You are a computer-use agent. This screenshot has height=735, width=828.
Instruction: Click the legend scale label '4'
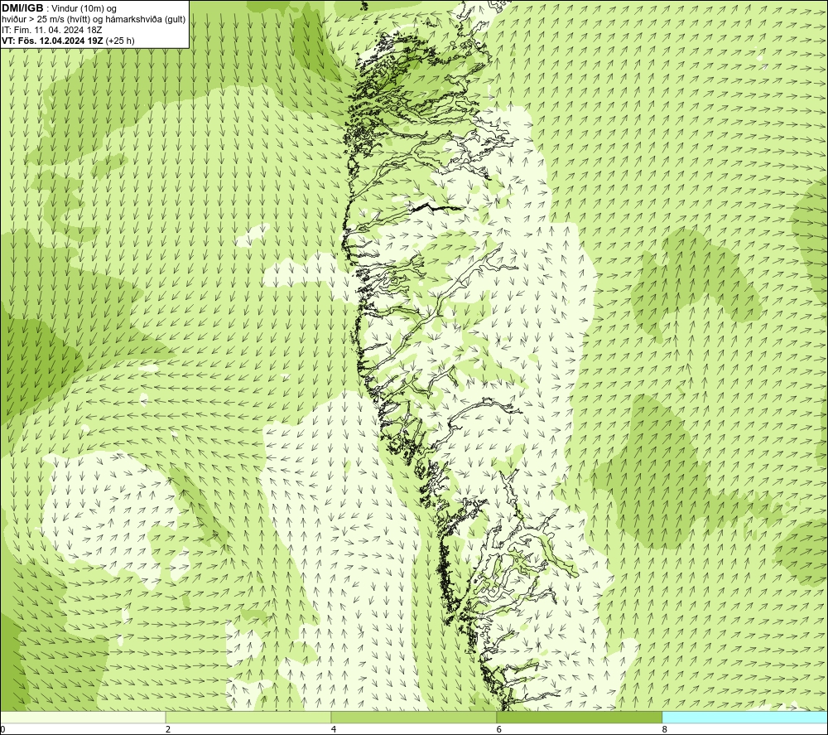pyautogui.click(x=333, y=729)
